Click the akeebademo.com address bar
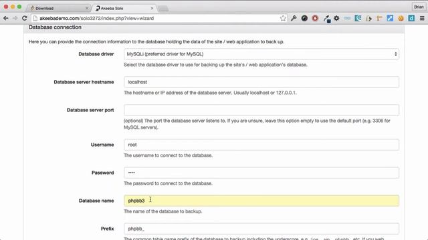The width and height of the screenshot is (428, 240). click(x=158, y=18)
